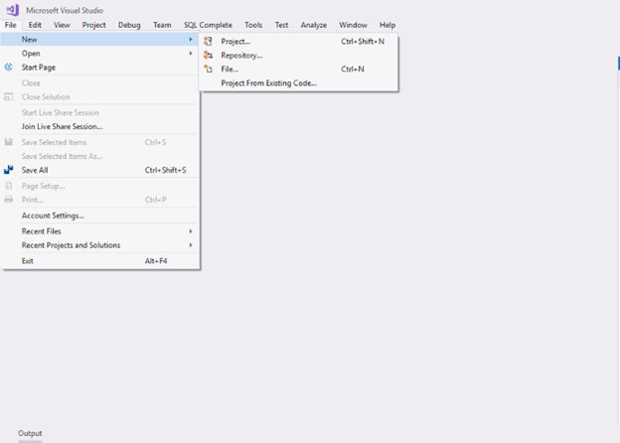This screenshot has height=443, width=620.
Task: Switch to the Output tab
Action: coord(30,433)
